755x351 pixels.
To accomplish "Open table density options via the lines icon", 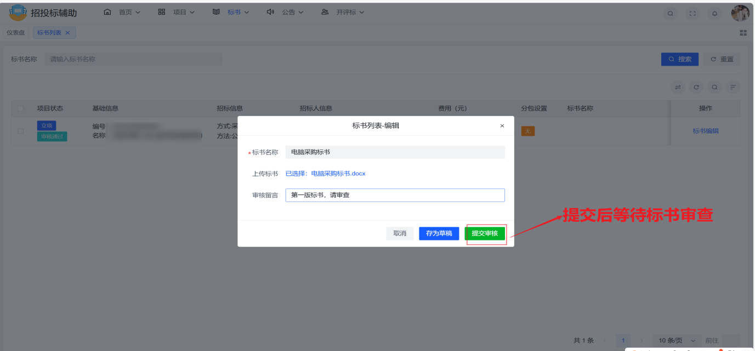I will tap(734, 87).
